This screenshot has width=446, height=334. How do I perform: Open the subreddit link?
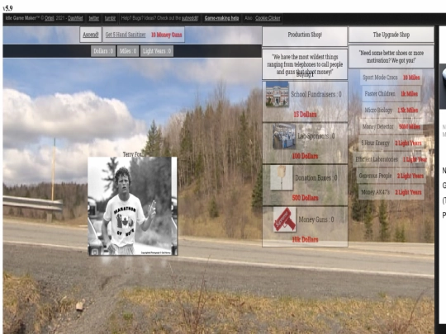190,18
